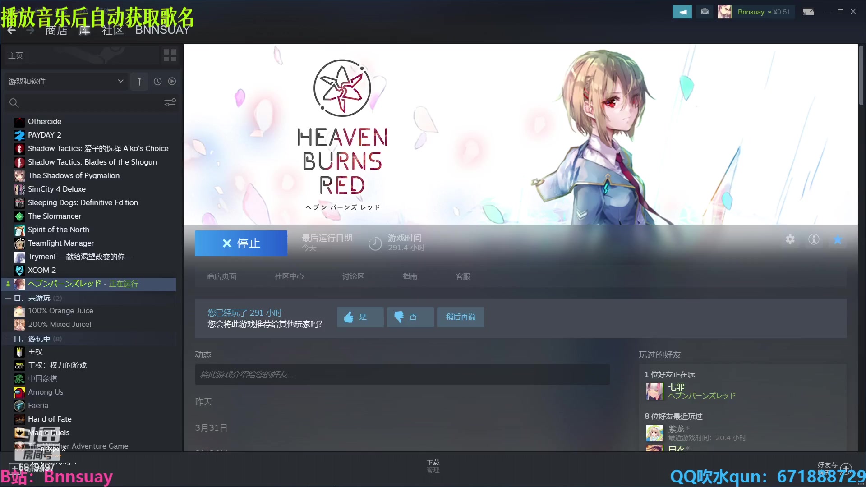Toggle the favorite star icon

point(838,239)
